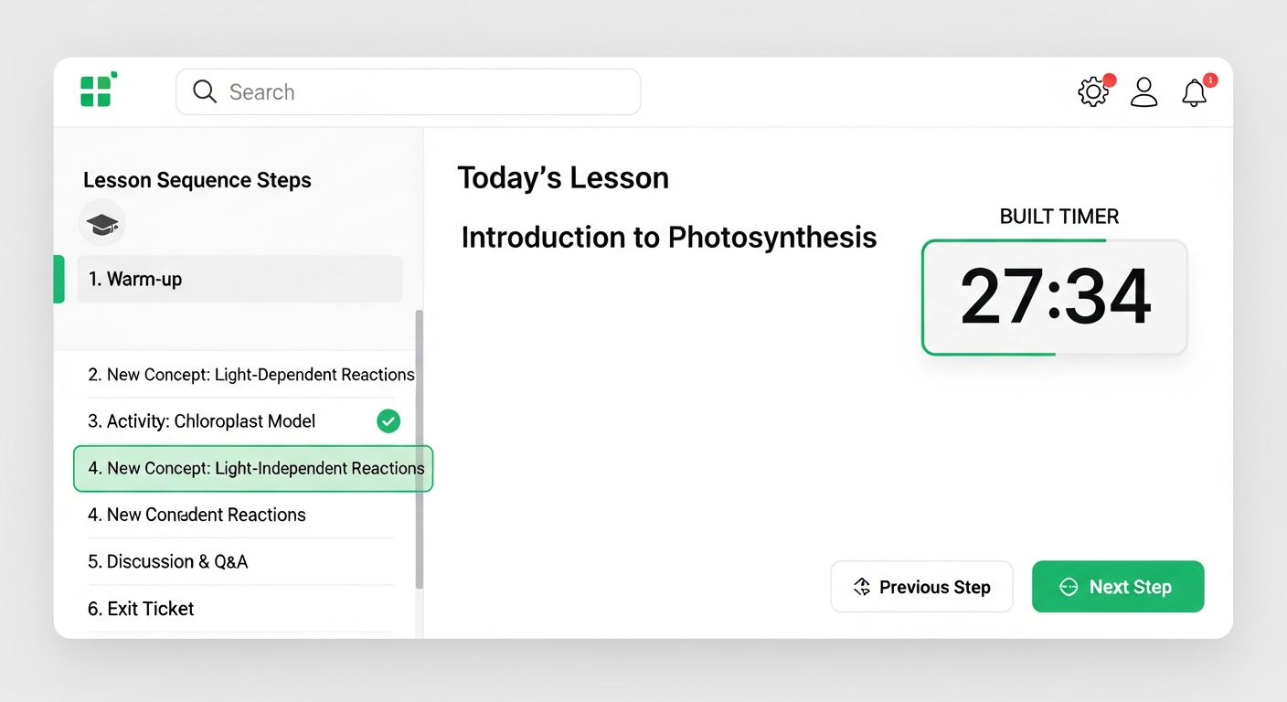Click the icon inside Previous Step button
This screenshot has height=702, width=1287.
click(x=861, y=587)
